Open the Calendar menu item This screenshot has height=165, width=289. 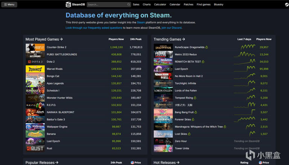(x=175, y=5)
